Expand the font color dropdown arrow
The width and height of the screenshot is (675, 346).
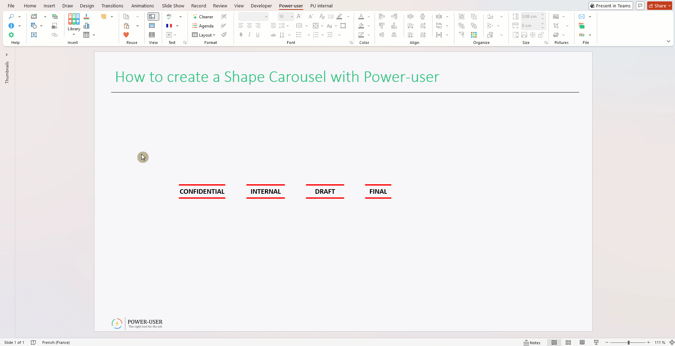(369, 17)
